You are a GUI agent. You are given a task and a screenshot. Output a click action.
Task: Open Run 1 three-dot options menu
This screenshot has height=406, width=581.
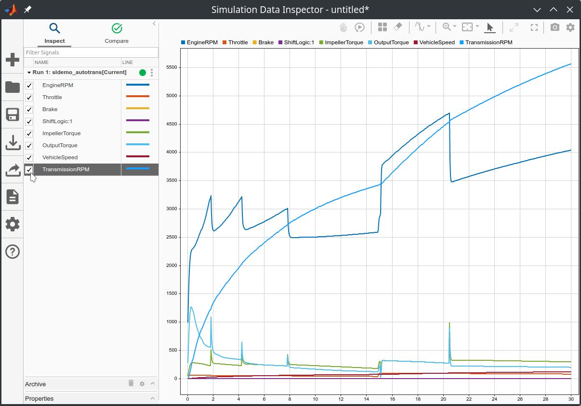pos(152,73)
